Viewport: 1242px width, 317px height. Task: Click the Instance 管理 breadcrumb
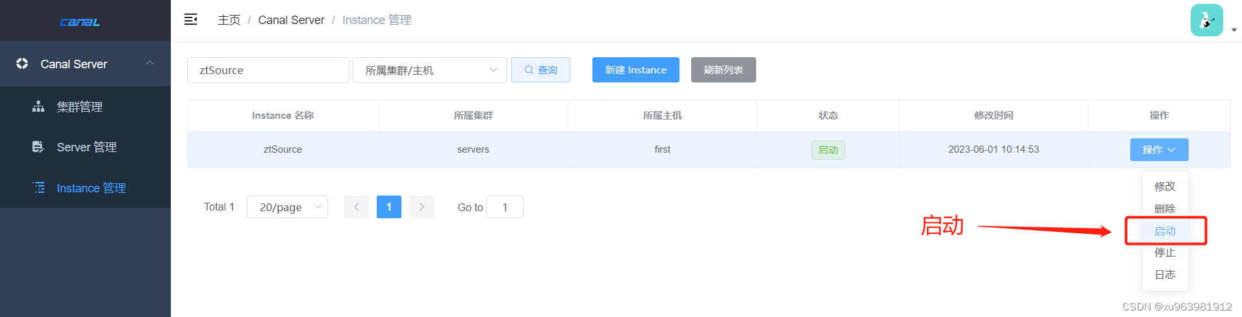point(377,20)
